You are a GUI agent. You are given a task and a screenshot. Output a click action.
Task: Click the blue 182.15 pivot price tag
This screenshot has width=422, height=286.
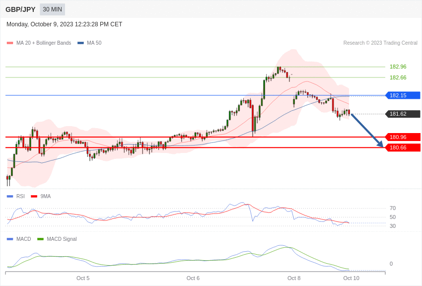pos(403,95)
